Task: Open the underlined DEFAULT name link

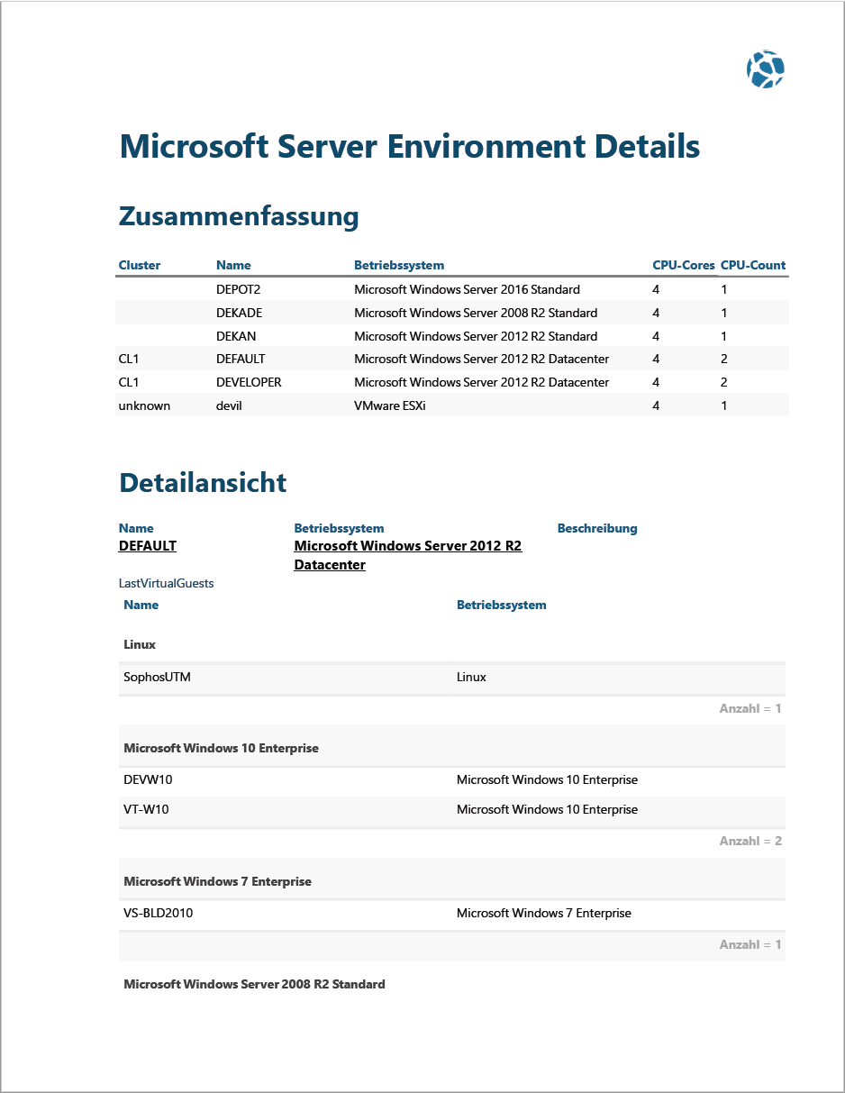Action: click(148, 546)
